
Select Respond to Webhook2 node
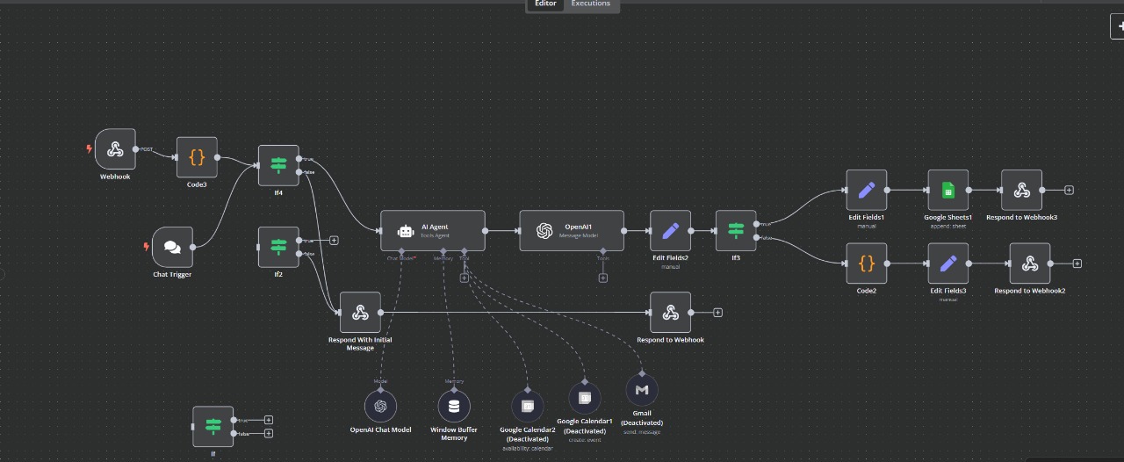[x=1030, y=263]
